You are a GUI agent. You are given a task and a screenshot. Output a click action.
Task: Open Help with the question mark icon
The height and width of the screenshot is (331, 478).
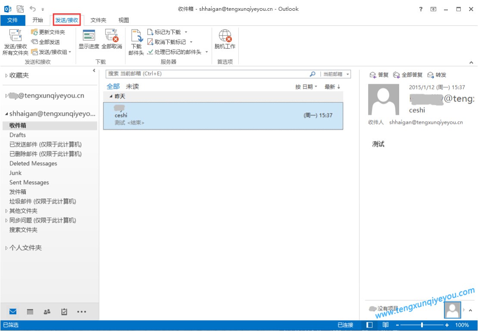coord(421,9)
